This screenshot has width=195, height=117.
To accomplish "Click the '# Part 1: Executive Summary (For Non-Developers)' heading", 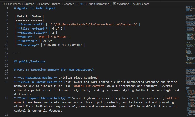I will click(x=54, y=70).
